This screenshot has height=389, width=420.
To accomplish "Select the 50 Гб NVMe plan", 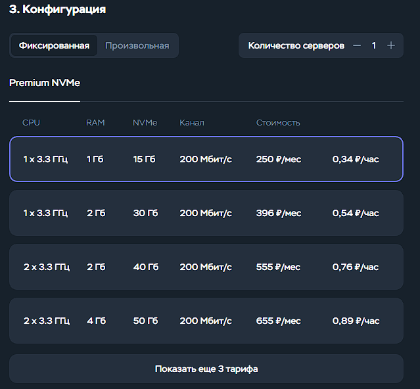I will tap(146, 321).
